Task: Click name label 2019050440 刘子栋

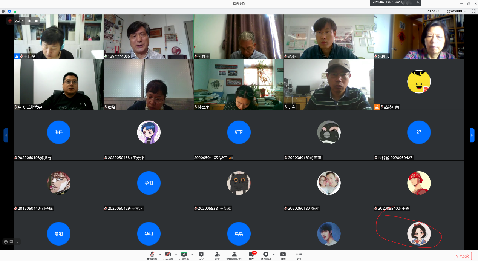Action: 35,208
